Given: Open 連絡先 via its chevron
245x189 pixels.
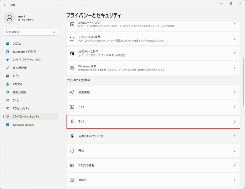Looking at the screenshot, I should (x=235, y=180).
